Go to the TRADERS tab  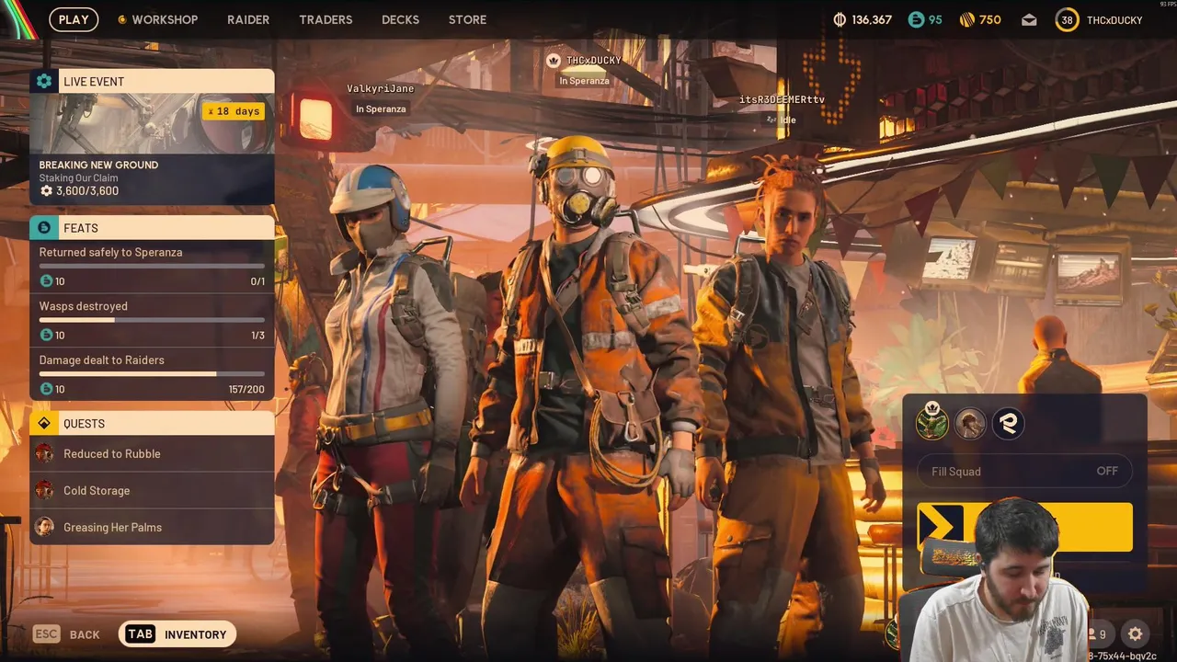coord(326,19)
